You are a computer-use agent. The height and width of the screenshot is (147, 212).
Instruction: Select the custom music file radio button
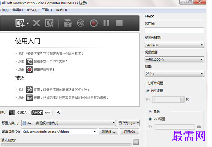pos(150,127)
